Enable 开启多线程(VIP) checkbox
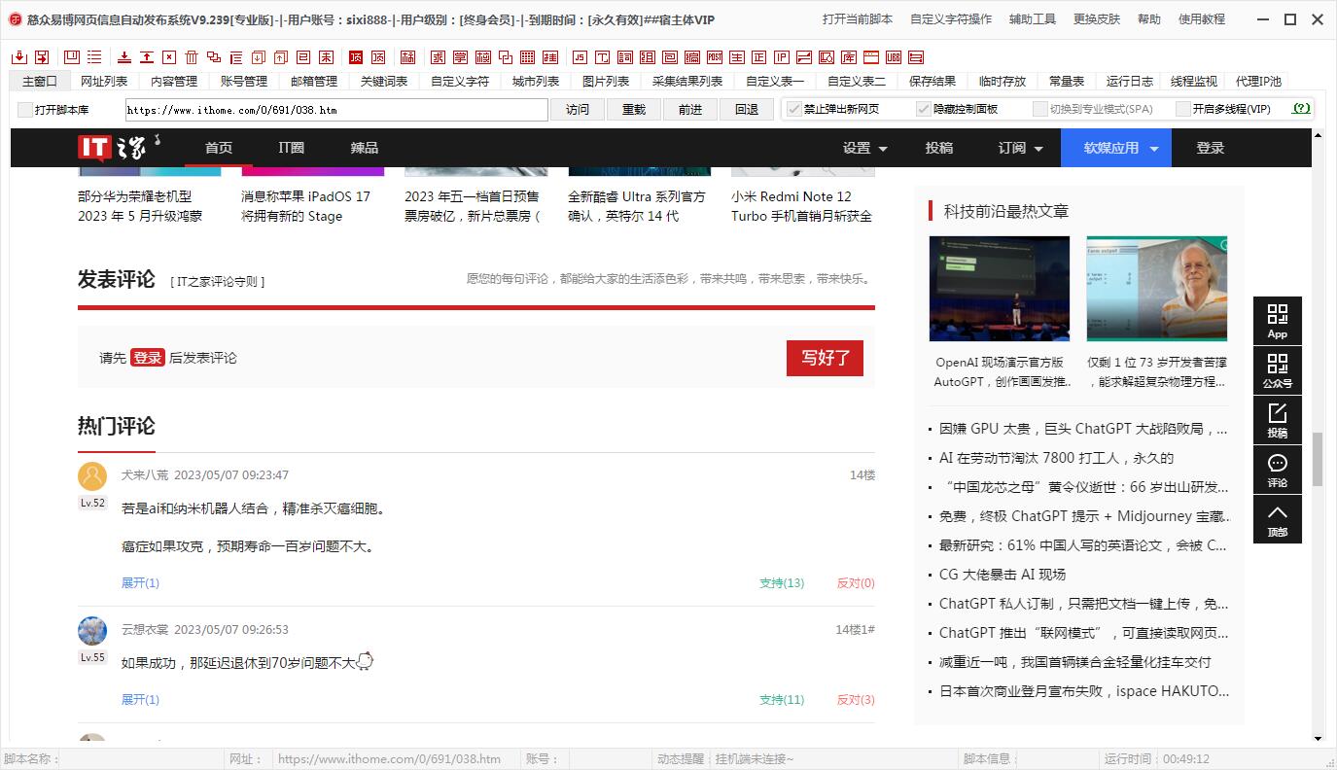1337x770 pixels. click(x=1182, y=109)
